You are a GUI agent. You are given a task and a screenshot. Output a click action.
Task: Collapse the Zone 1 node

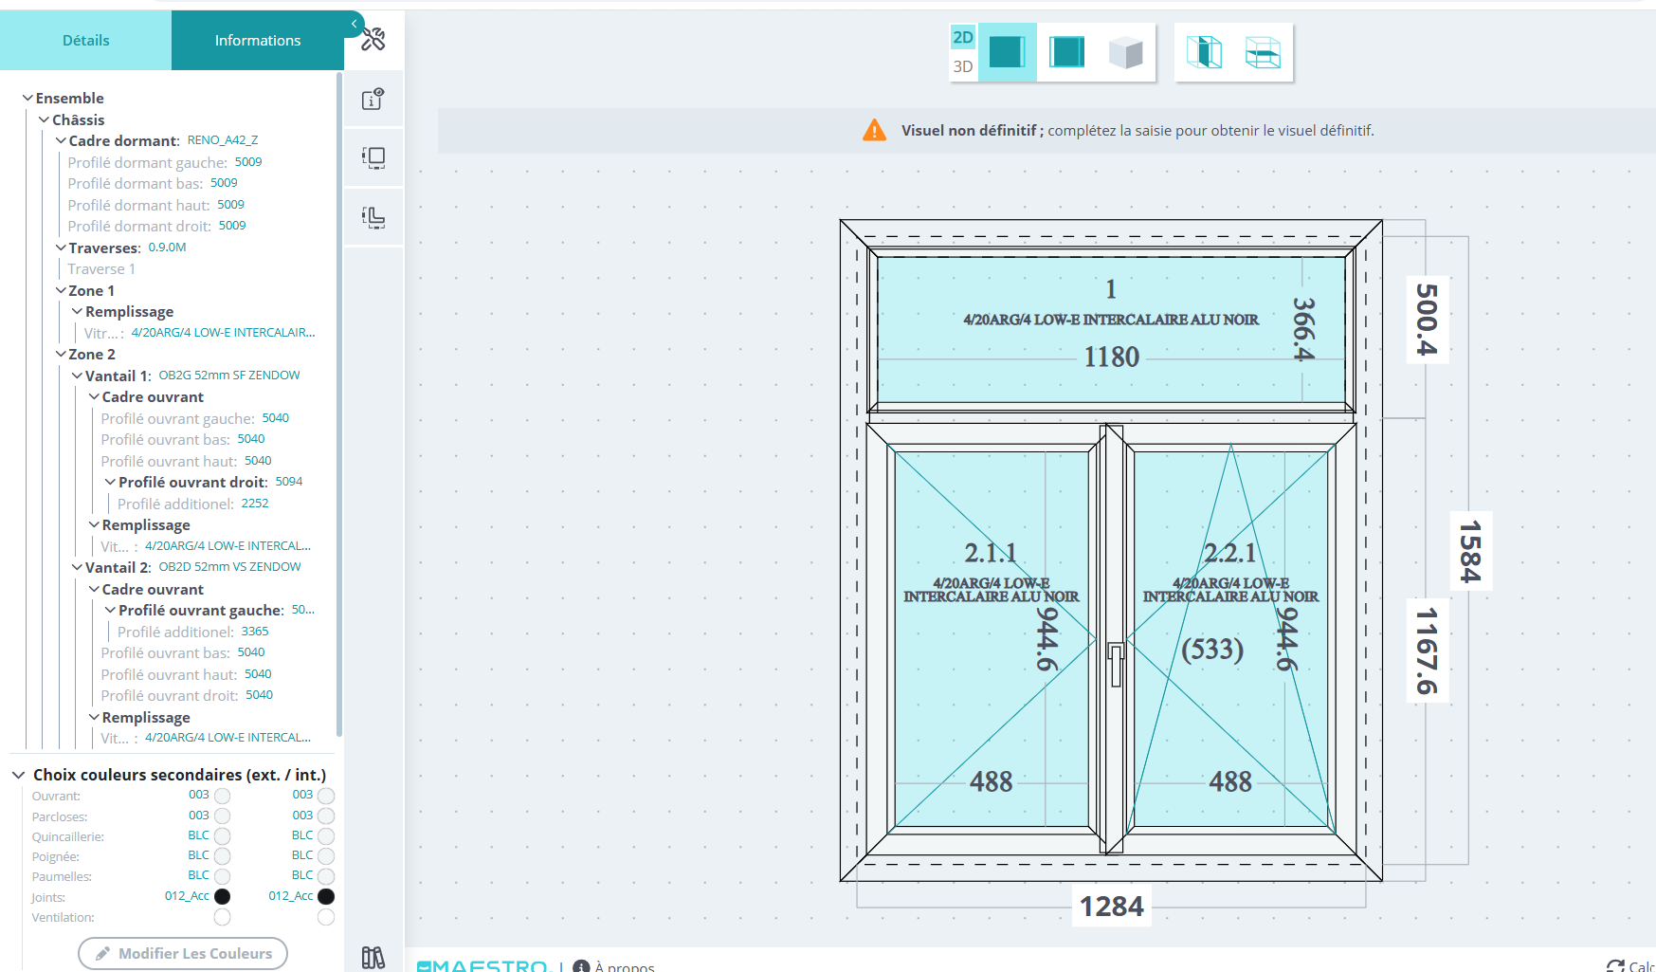click(x=61, y=290)
